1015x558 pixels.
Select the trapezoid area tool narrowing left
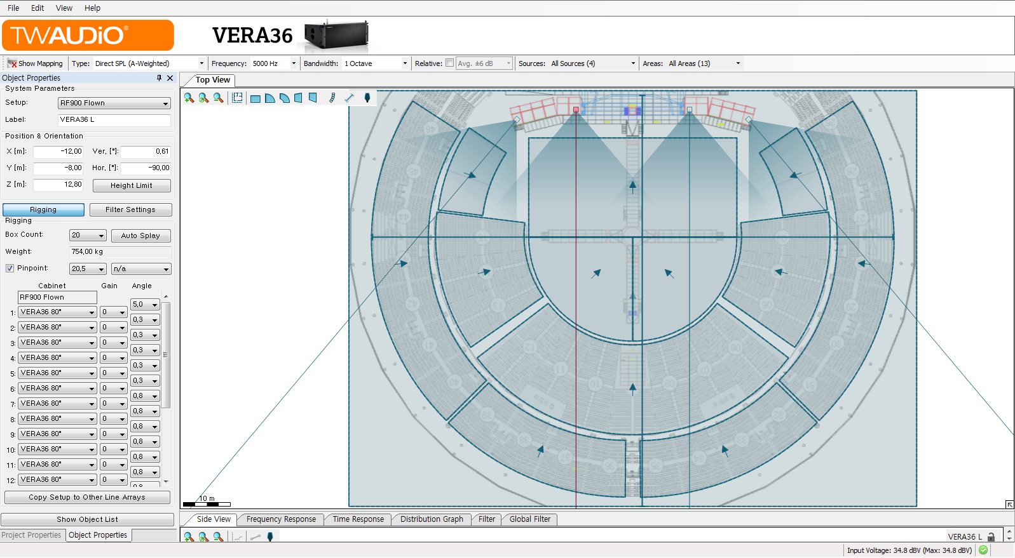click(298, 98)
